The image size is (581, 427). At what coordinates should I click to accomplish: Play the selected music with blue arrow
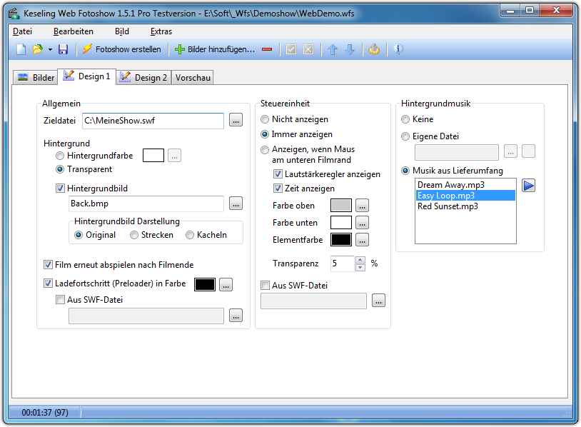click(528, 186)
